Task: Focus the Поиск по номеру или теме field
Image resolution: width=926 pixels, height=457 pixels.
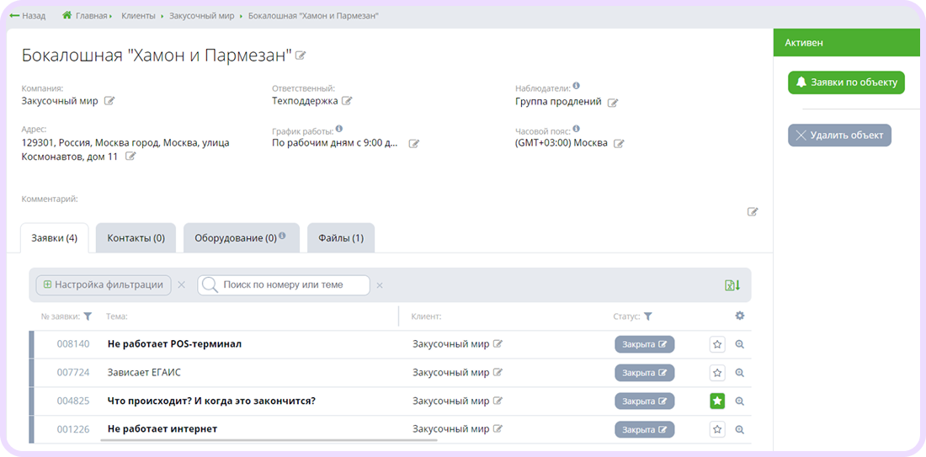Action: 284,285
